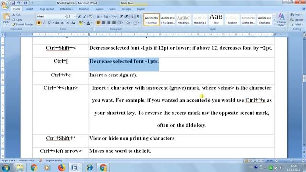Open the font size dropdown
The image size is (306, 172).
click(x=75, y=17)
